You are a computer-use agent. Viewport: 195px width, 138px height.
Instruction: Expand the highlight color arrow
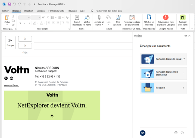click(37, 23)
